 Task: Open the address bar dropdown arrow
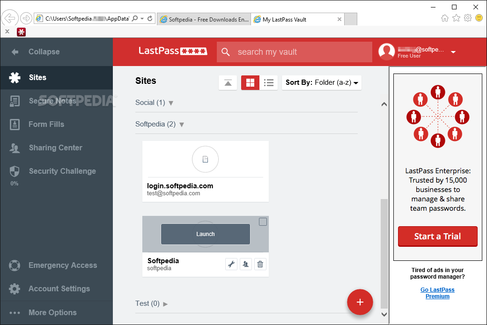coord(142,19)
